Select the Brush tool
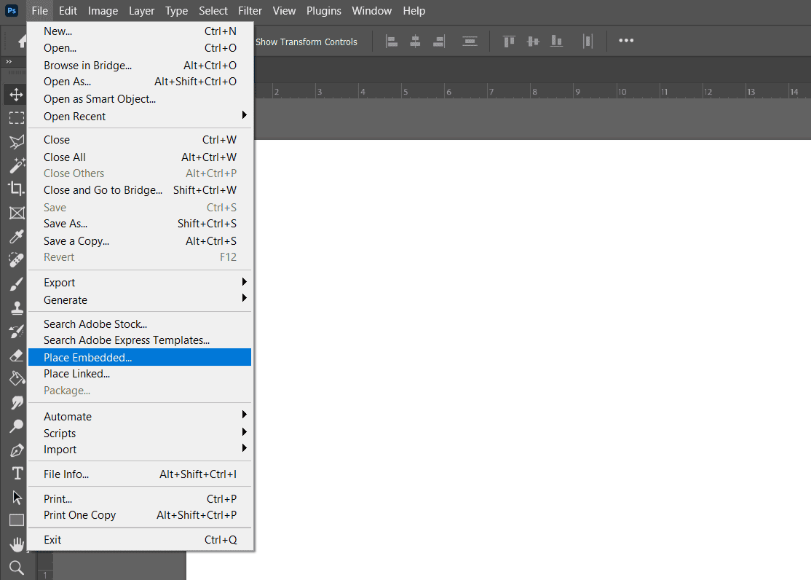Screen dimensions: 811x580 point(17,283)
